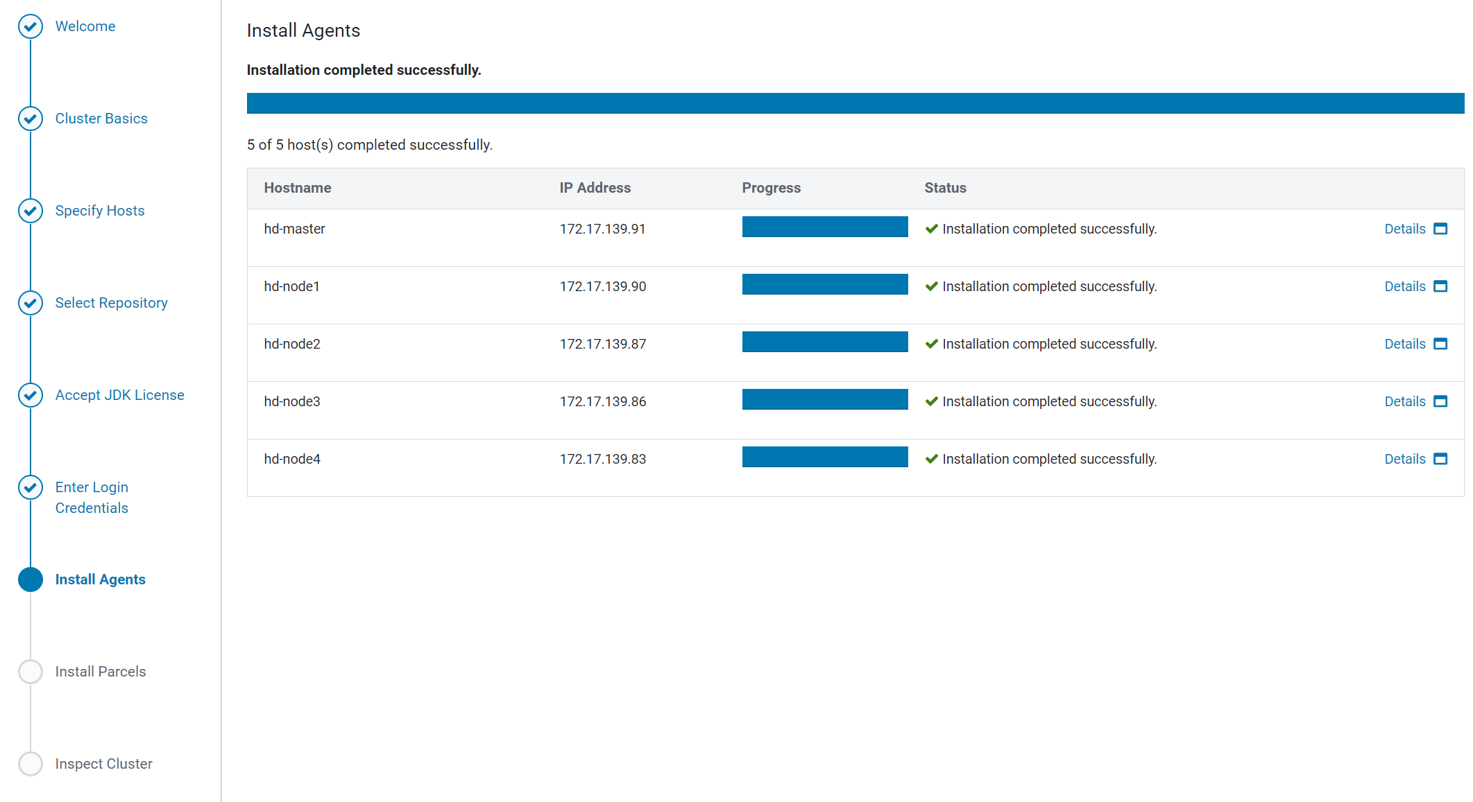Go to Select Repository wizard step
Viewport: 1473px width, 802px height.
pos(111,303)
